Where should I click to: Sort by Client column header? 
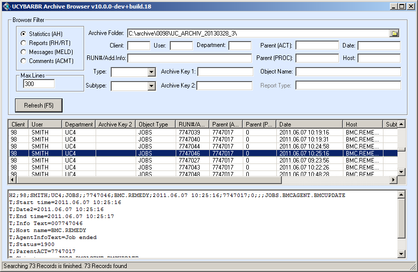pyautogui.click(x=19, y=124)
